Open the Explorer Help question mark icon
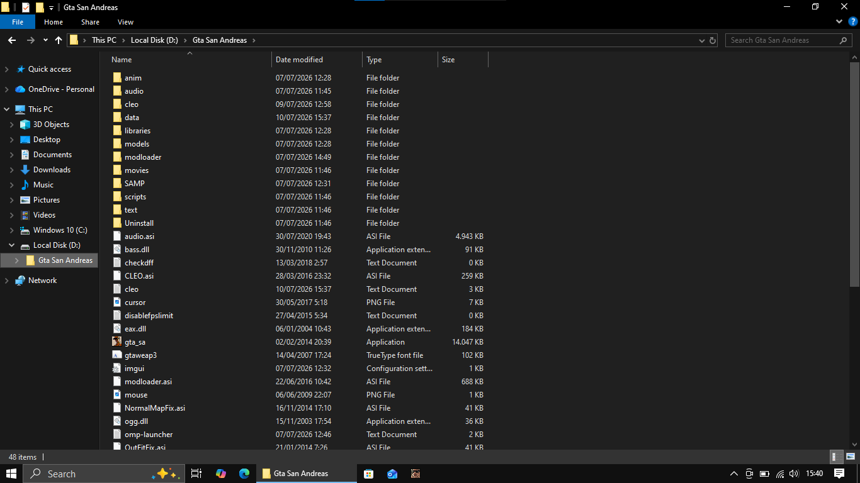This screenshot has width=860, height=483. pos(853,21)
